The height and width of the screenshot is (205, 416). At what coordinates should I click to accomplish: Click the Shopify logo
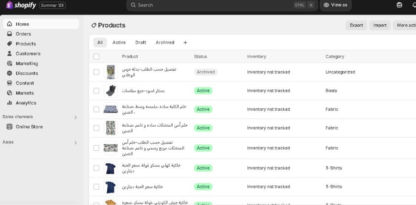tap(21, 5)
